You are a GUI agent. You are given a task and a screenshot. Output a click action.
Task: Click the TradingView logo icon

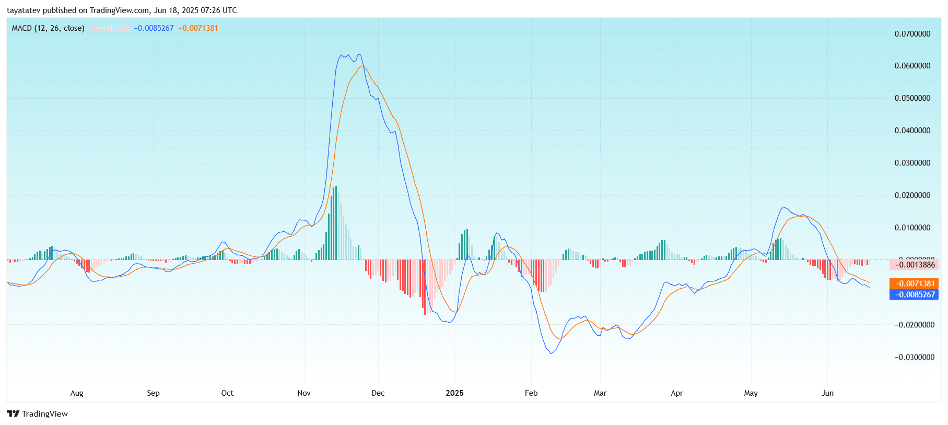click(x=13, y=414)
